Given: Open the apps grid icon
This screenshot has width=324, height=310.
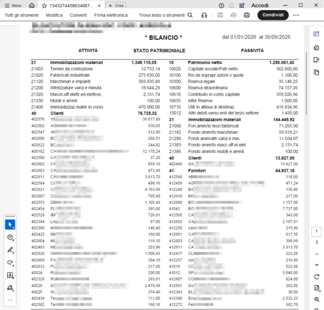Looking at the screenshot, I should [242, 6].
